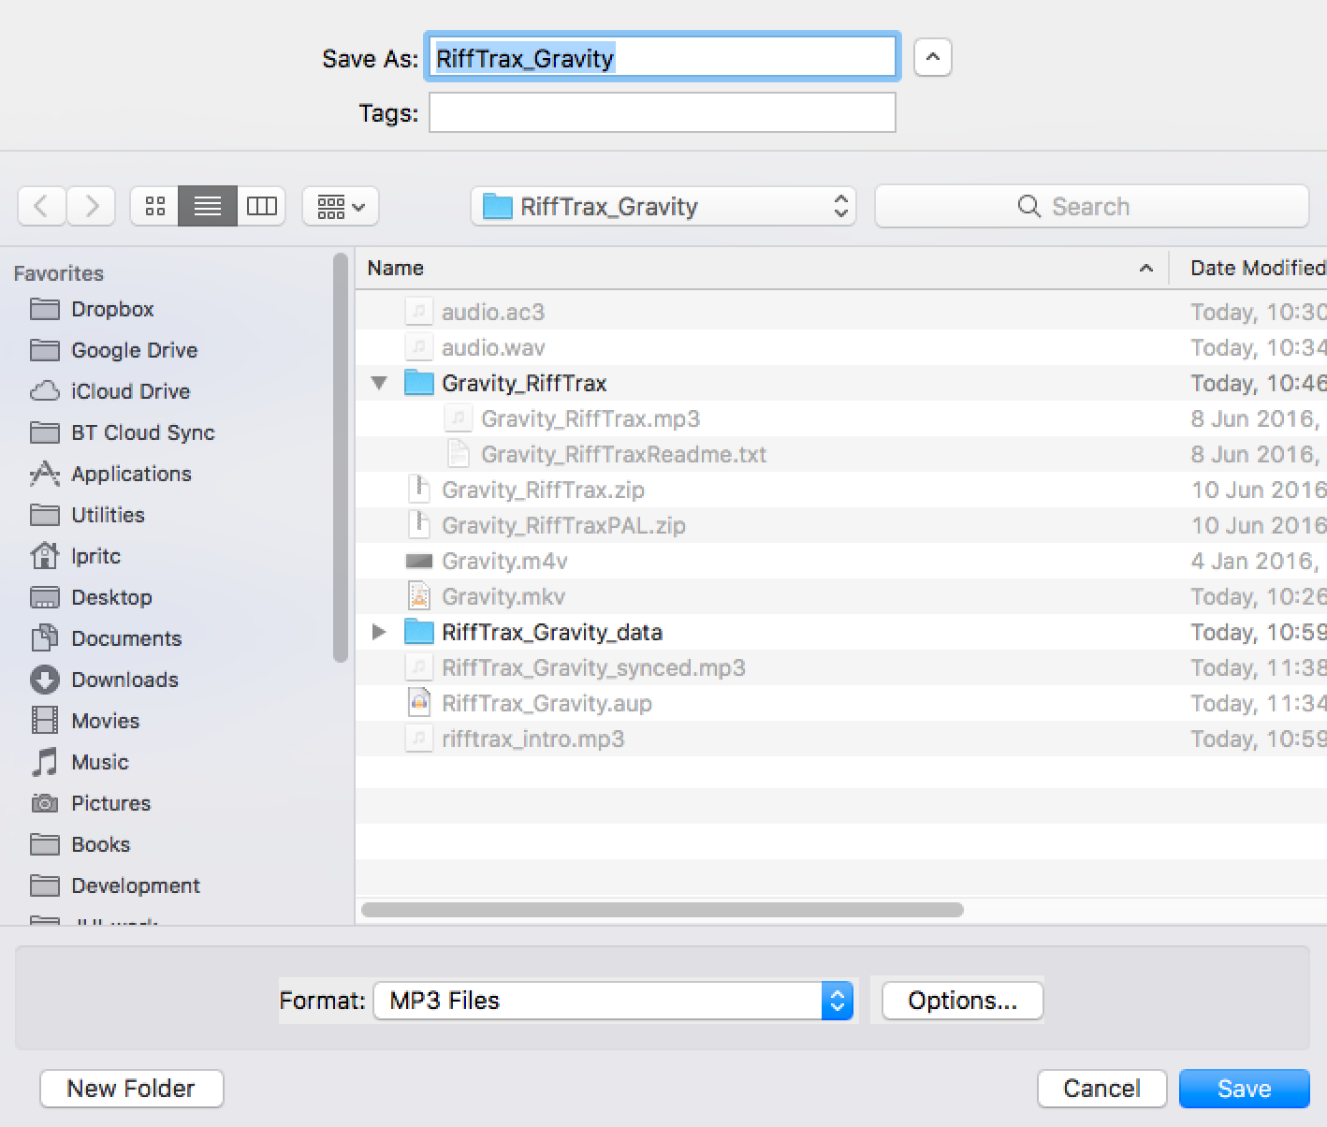Open Pictures in sidebar
Viewport: 1327px width, 1127px height.
(90, 803)
